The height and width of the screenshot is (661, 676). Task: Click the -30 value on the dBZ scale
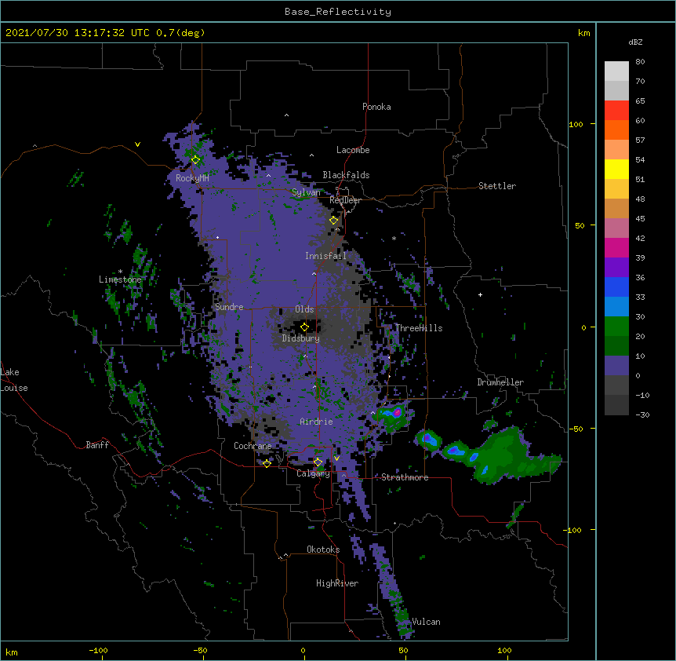point(642,415)
